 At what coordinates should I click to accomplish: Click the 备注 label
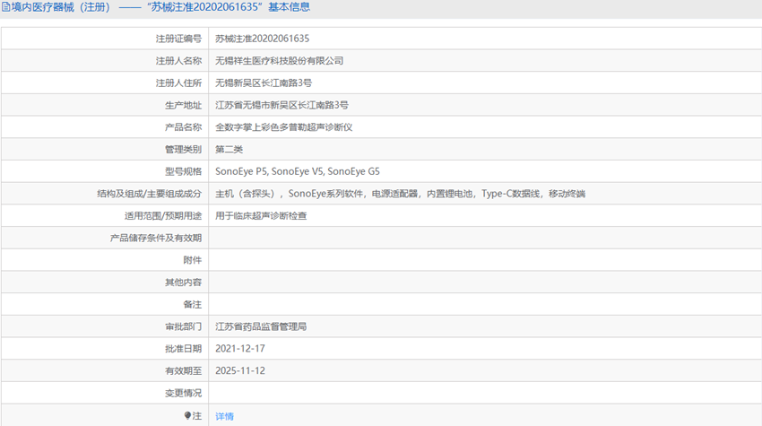(x=193, y=304)
